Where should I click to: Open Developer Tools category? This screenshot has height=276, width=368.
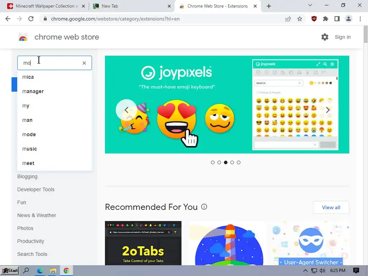point(36,189)
